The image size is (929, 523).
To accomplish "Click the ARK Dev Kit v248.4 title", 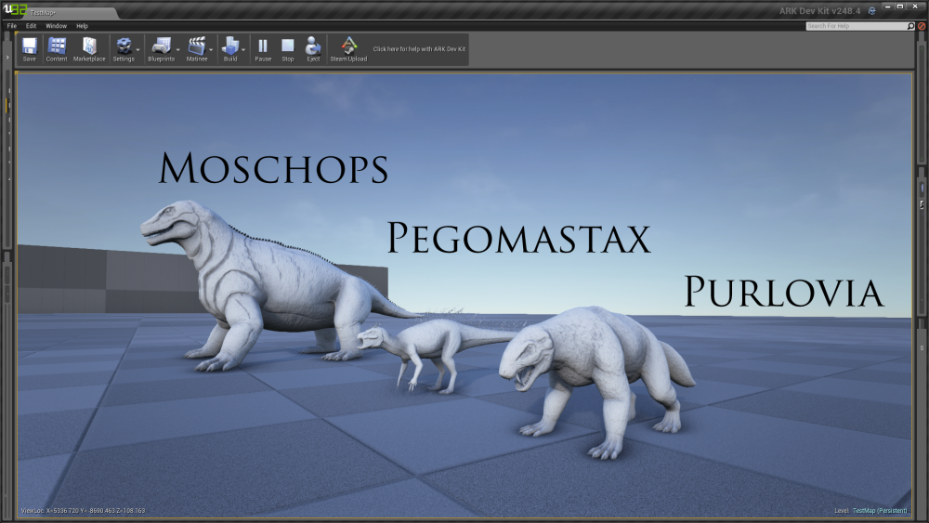I will pos(820,10).
